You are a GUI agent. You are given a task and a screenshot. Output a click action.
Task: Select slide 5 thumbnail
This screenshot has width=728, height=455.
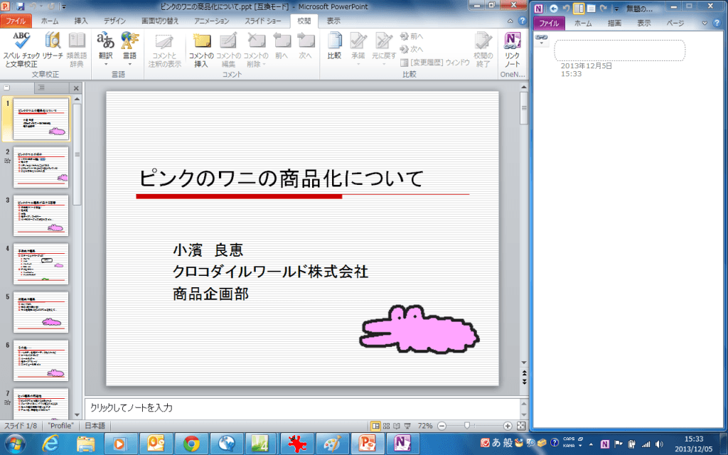coord(41,312)
